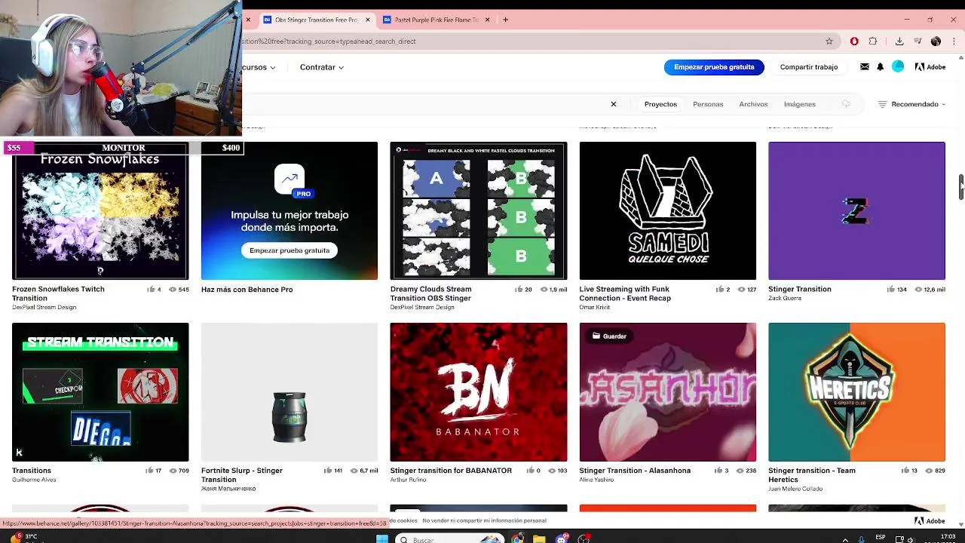Expand the Recomendado sort dropdown
965x543 pixels.
pyautogui.click(x=911, y=104)
